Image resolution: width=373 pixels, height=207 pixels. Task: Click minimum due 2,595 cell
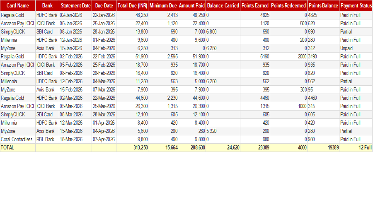163,57
